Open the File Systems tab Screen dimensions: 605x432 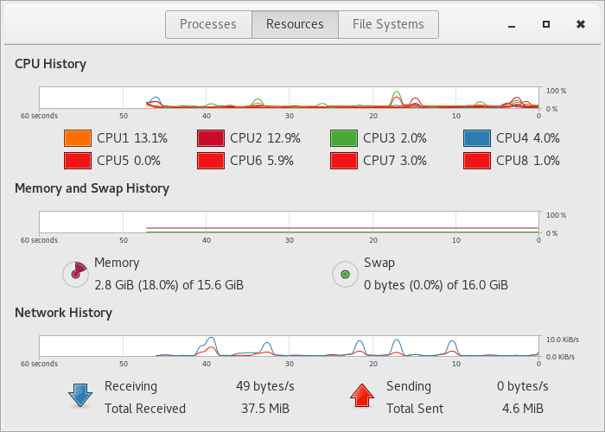pyautogui.click(x=388, y=24)
